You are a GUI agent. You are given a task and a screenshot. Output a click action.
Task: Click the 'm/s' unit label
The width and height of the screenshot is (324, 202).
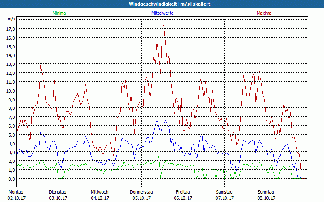pos(11,19)
